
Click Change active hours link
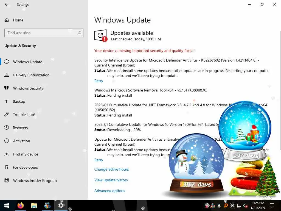click(111, 169)
